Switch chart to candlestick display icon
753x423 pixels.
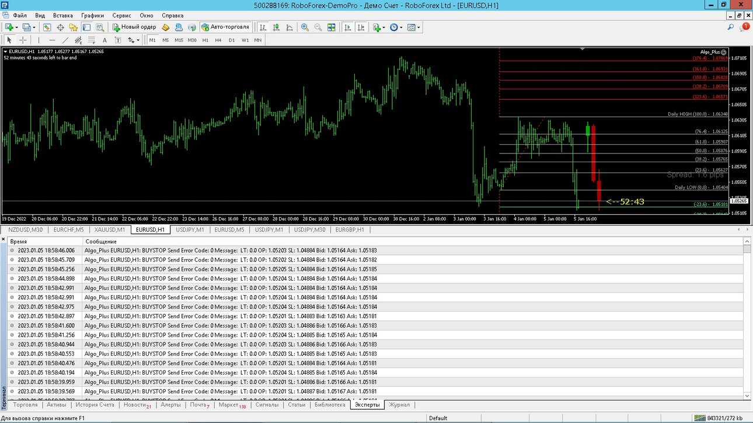(x=276, y=27)
